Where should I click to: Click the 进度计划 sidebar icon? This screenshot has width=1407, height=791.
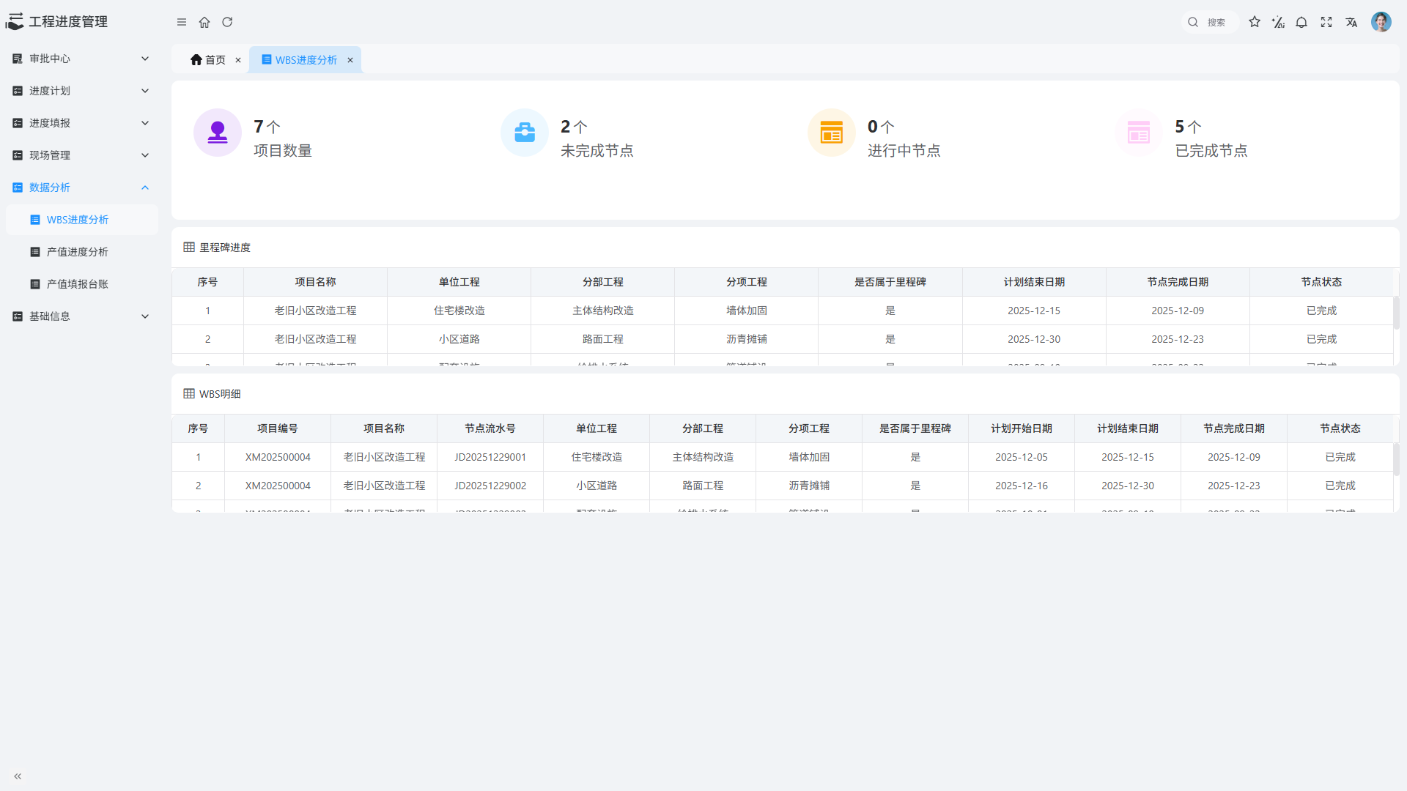[x=18, y=91]
